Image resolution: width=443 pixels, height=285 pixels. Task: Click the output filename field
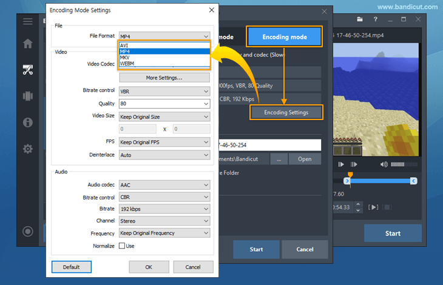click(270, 145)
